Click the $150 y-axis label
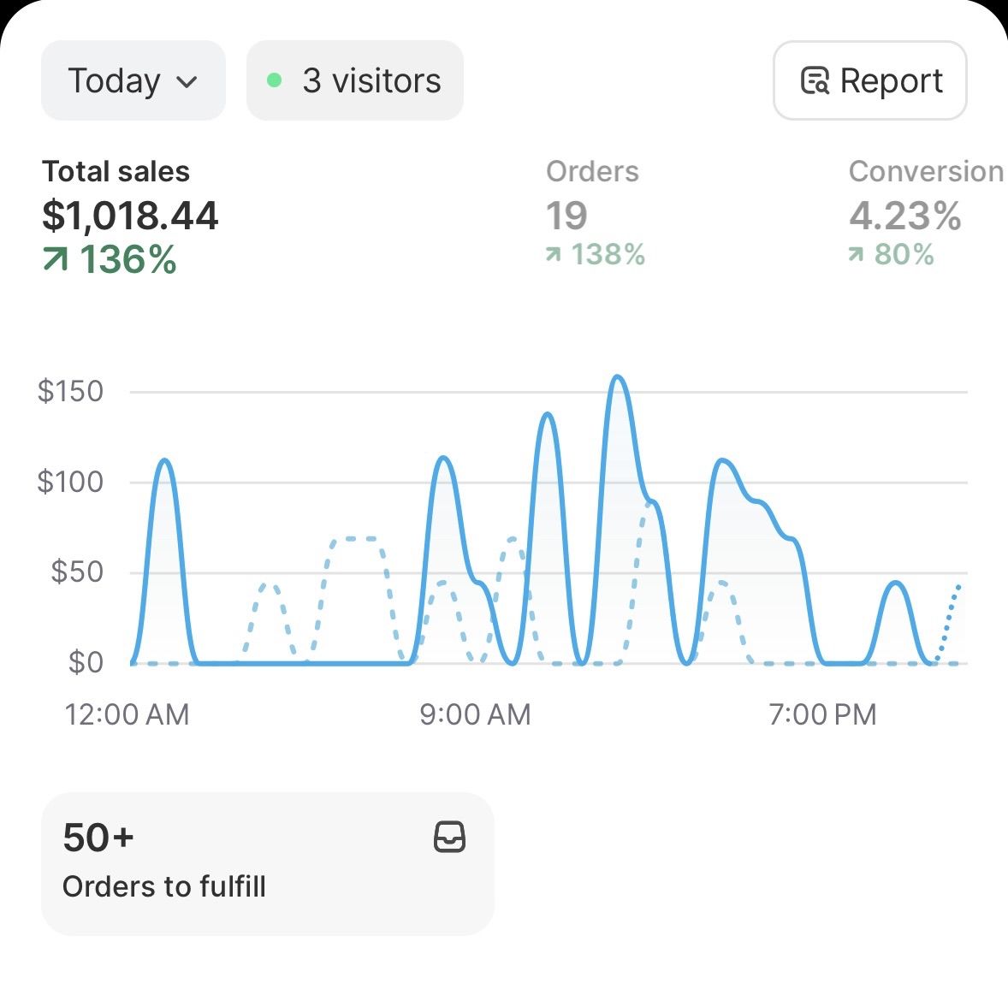The height and width of the screenshot is (983, 1008). (x=70, y=391)
